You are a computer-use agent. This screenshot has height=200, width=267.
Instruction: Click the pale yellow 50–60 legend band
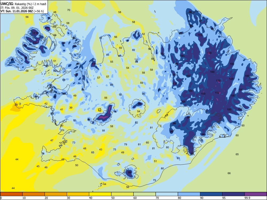(122, 194)
